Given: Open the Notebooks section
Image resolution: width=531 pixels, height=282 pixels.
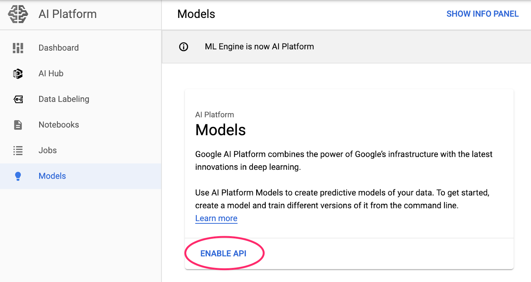Looking at the screenshot, I should tap(59, 125).
